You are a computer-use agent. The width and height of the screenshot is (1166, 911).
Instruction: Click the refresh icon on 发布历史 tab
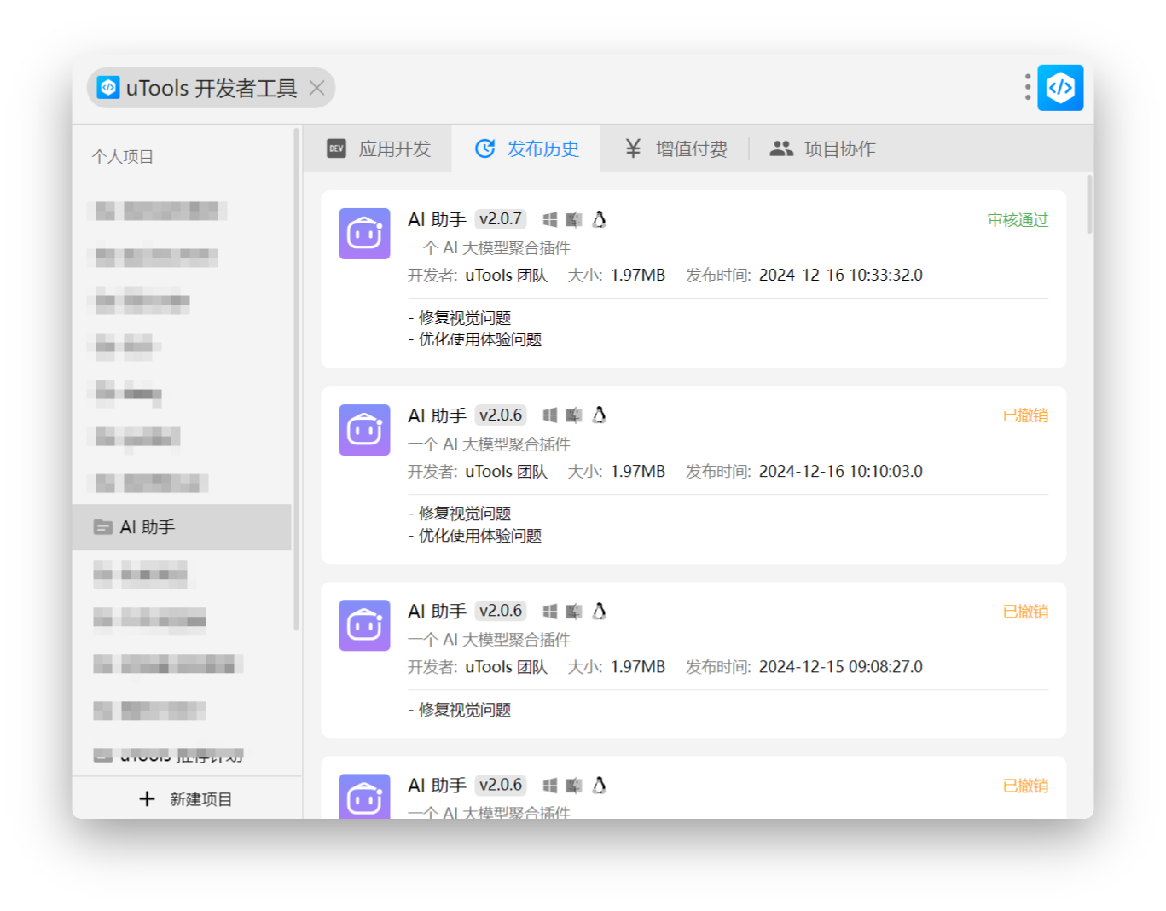484,148
